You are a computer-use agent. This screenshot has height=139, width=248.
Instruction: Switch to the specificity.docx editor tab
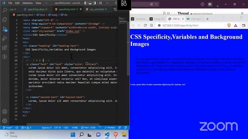point(35,9)
